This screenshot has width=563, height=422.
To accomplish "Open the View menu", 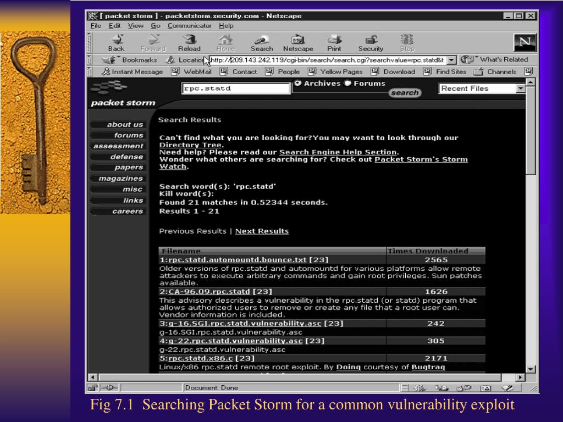I will 135,26.
